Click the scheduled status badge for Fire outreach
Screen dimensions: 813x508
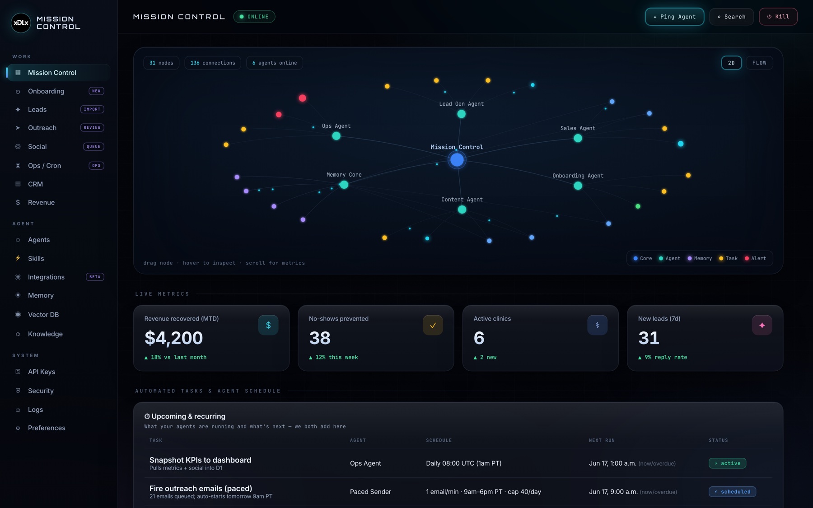click(732, 492)
